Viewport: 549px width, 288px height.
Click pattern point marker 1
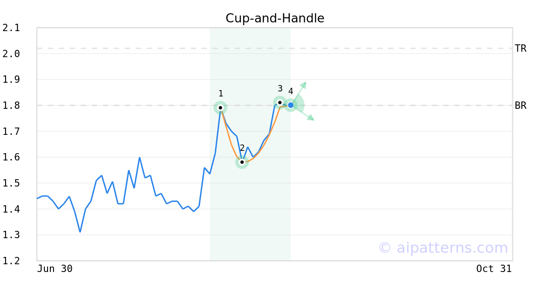(x=220, y=108)
